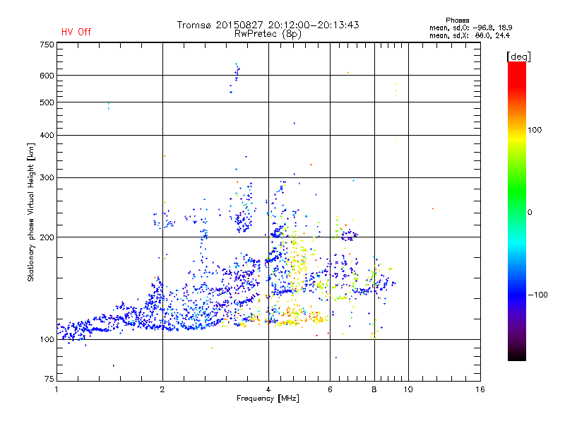Click the y-axis tick '400'
This screenshot has height=424, width=565.
47,135
